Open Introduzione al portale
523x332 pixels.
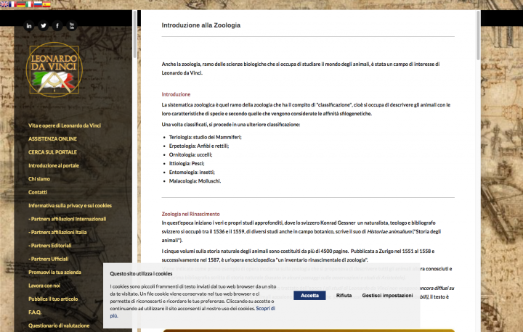54,165
